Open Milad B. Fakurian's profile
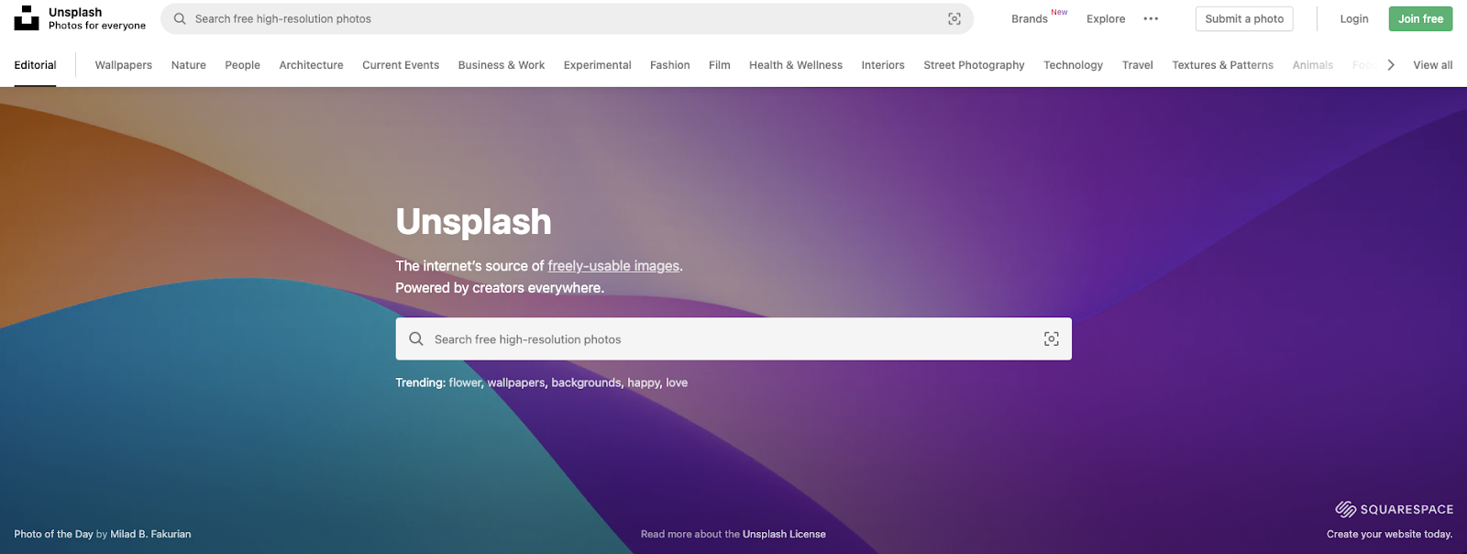Viewport: 1467px width, 554px height. pos(150,534)
